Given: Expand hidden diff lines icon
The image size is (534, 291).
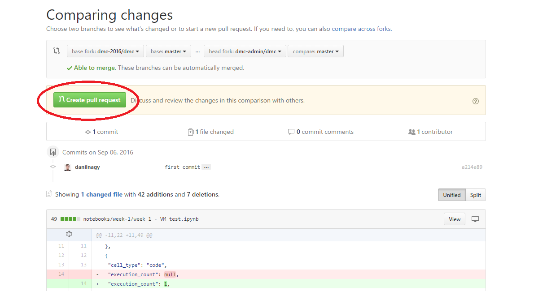Looking at the screenshot, I should point(69,234).
